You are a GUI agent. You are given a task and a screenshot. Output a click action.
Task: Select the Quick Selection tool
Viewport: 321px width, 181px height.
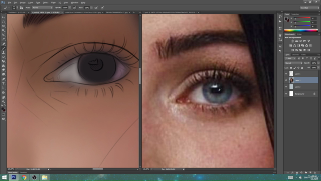3,30
